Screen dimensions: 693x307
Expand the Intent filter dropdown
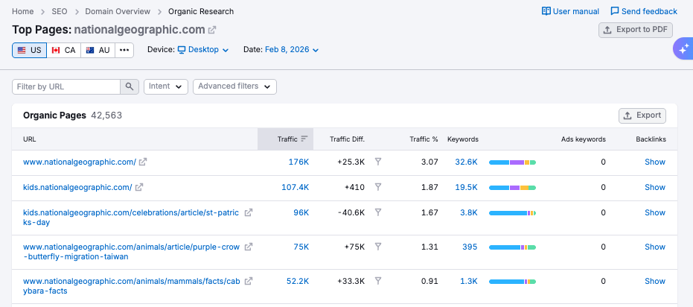coord(165,86)
